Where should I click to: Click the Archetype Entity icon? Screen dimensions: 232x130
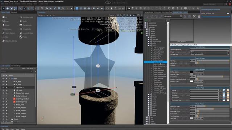[x=21, y=17]
